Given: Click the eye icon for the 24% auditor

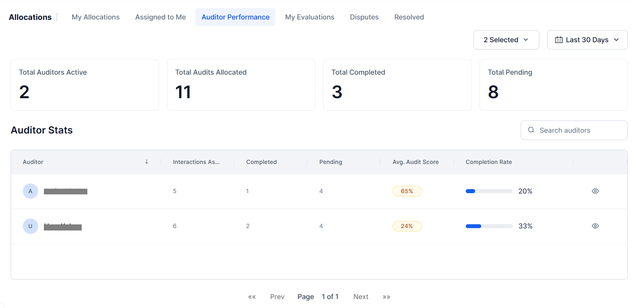Looking at the screenshot, I should (595, 226).
